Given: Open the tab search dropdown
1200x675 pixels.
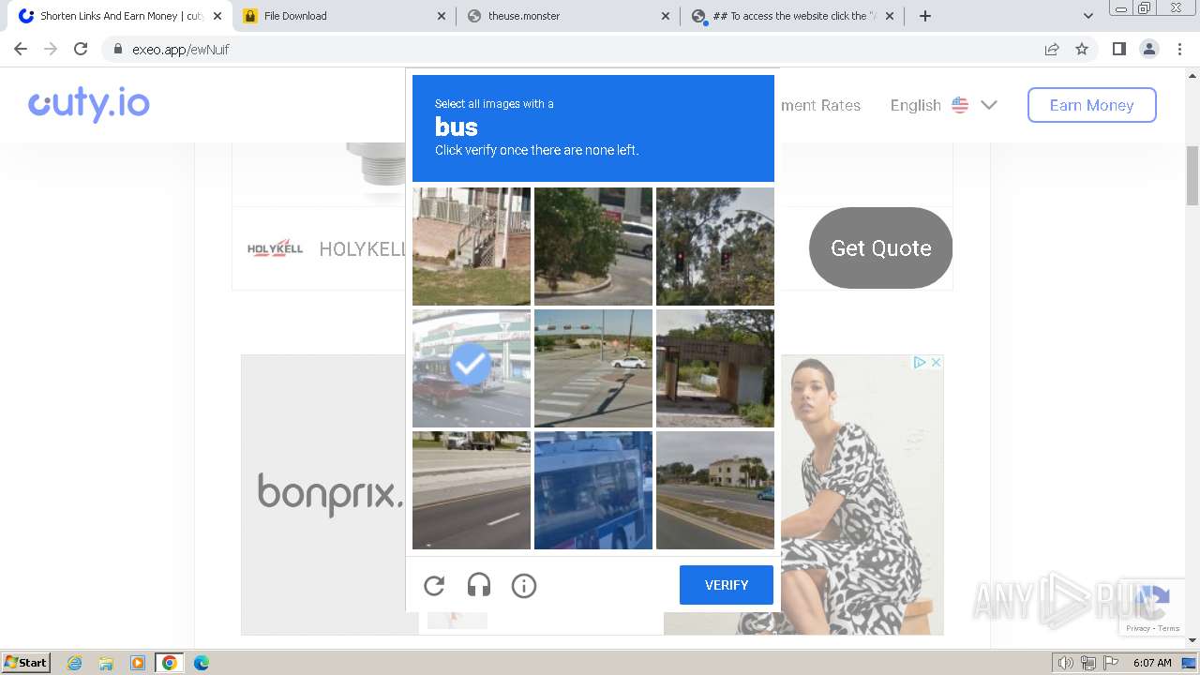Looking at the screenshot, I should 1087,16.
